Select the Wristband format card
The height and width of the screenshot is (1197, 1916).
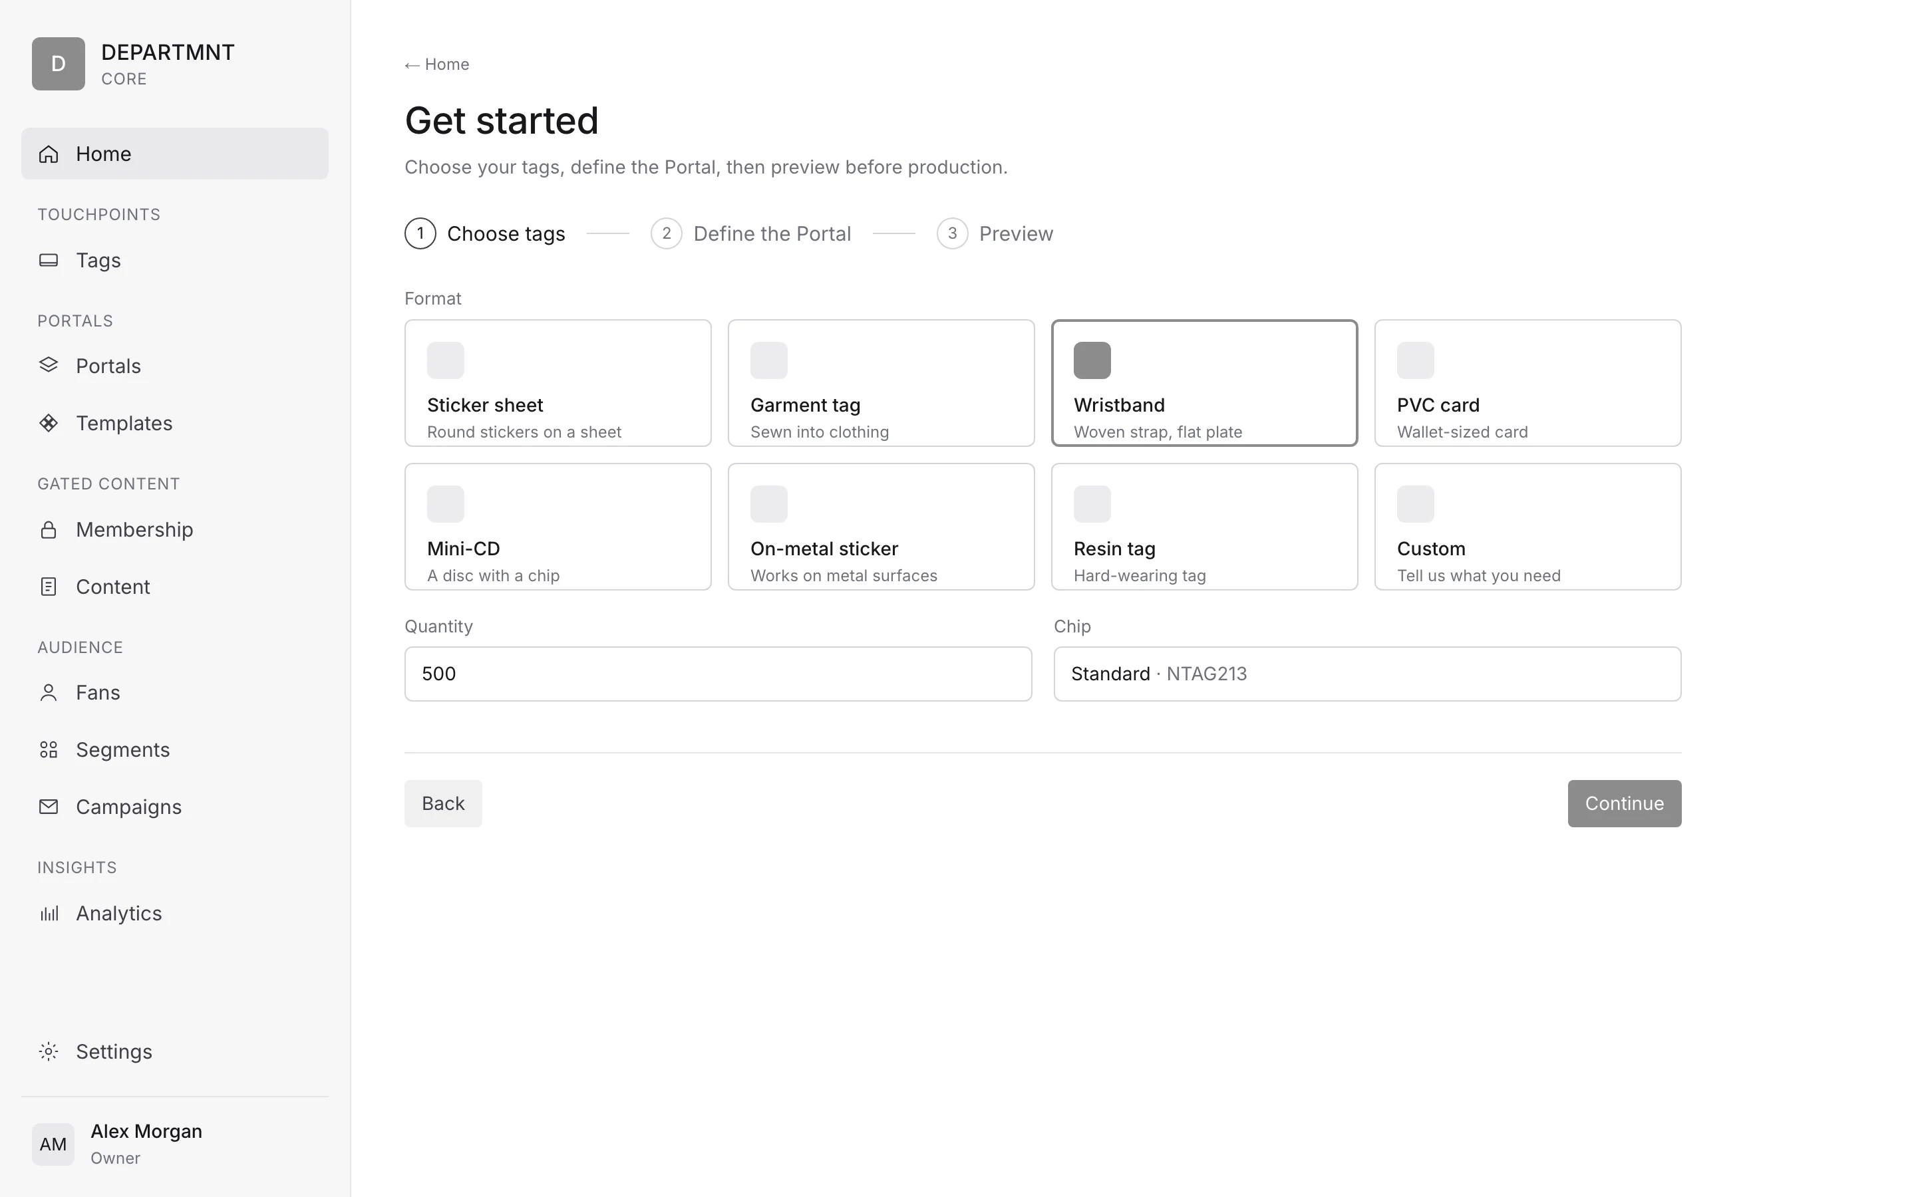[1205, 383]
